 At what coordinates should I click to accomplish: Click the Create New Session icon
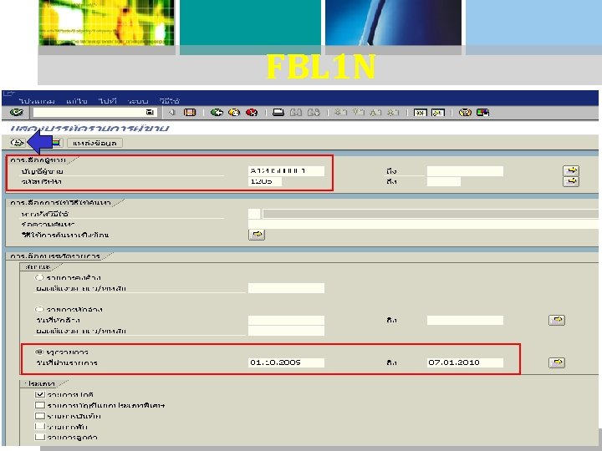(420, 113)
